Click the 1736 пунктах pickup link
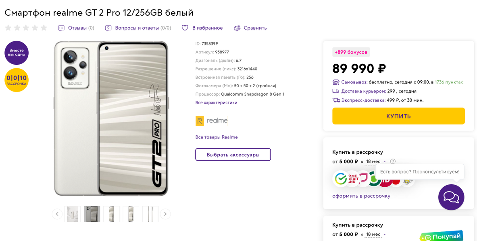Screen dimensions: 477x241 point(449,82)
